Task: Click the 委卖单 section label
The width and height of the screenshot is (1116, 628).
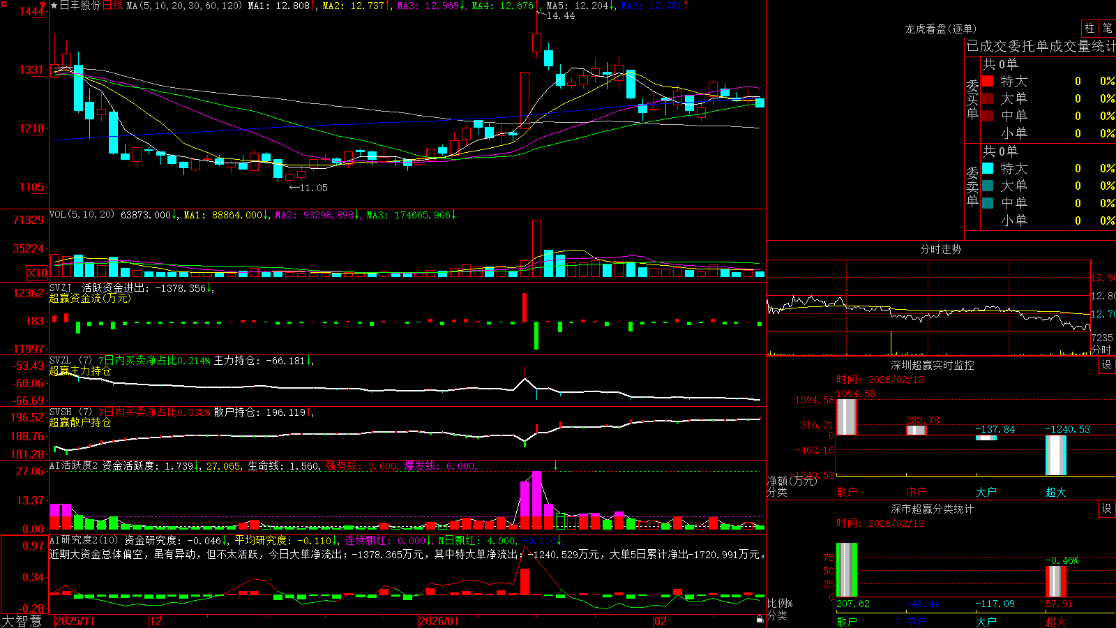Action: point(972,186)
